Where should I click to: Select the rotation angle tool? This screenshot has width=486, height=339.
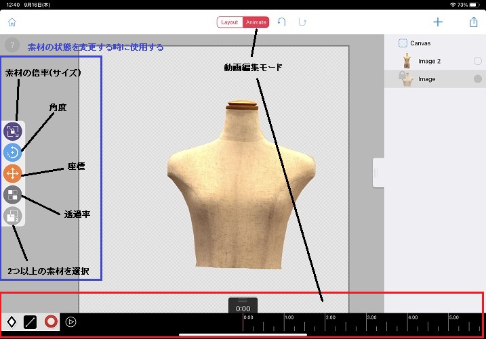(x=13, y=152)
